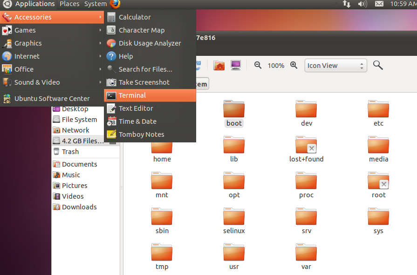Open the Icon View dropdown
Screen dimensions: 417x275
[x=335, y=66]
